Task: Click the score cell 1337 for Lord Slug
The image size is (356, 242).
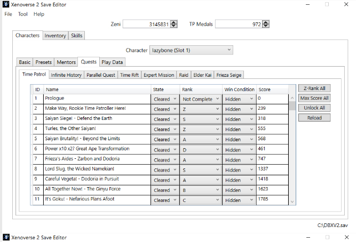Action: click(x=272, y=169)
